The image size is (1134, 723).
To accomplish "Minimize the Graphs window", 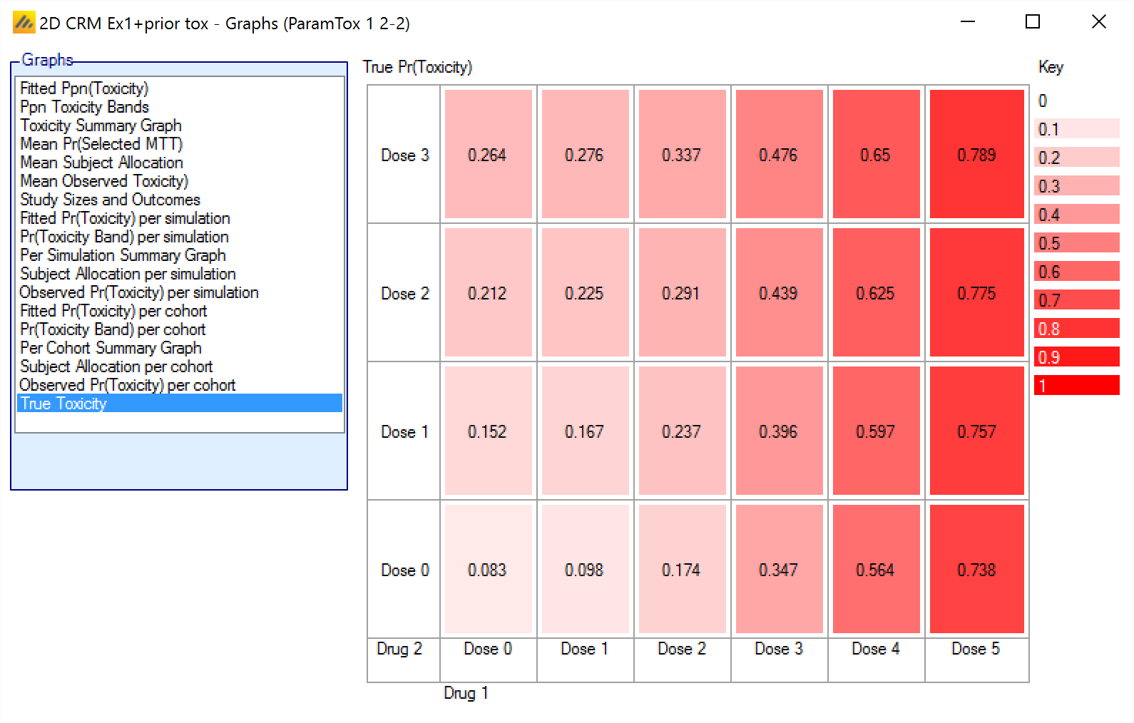I will coord(968,22).
